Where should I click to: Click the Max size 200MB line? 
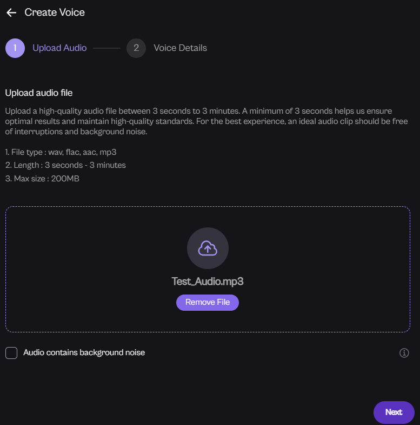(42, 178)
